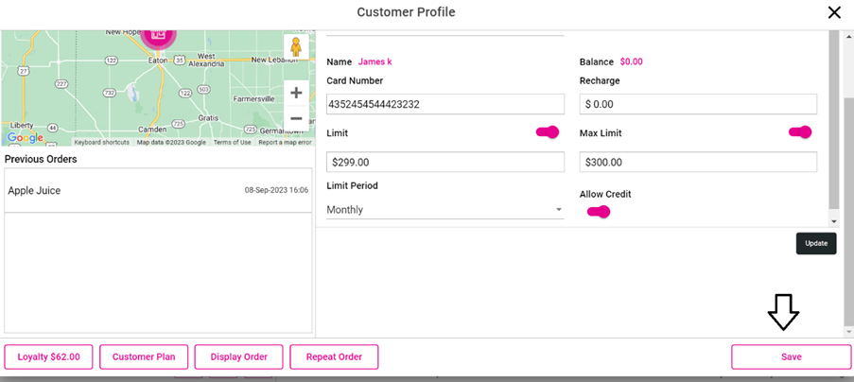The image size is (854, 382).
Task: Close the Customer Profile dialog
Action: click(x=833, y=12)
